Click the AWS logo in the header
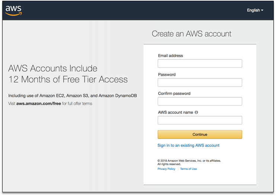276x196 pixels. pyautogui.click(x=14, y=10)
